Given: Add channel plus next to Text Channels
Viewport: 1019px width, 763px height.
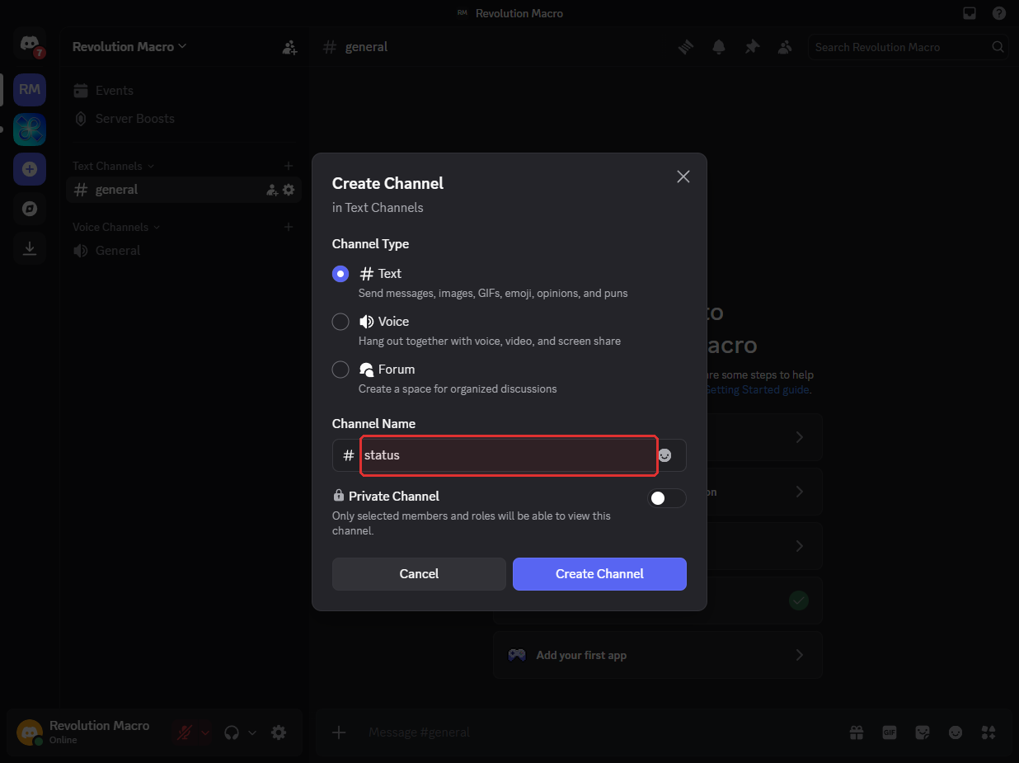Looking at the screenshot, I should click(289, 166).
